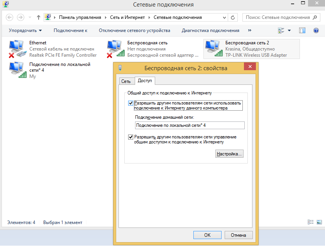Click the refresh address bar icon
325x246 pixels.
point(232,17)
